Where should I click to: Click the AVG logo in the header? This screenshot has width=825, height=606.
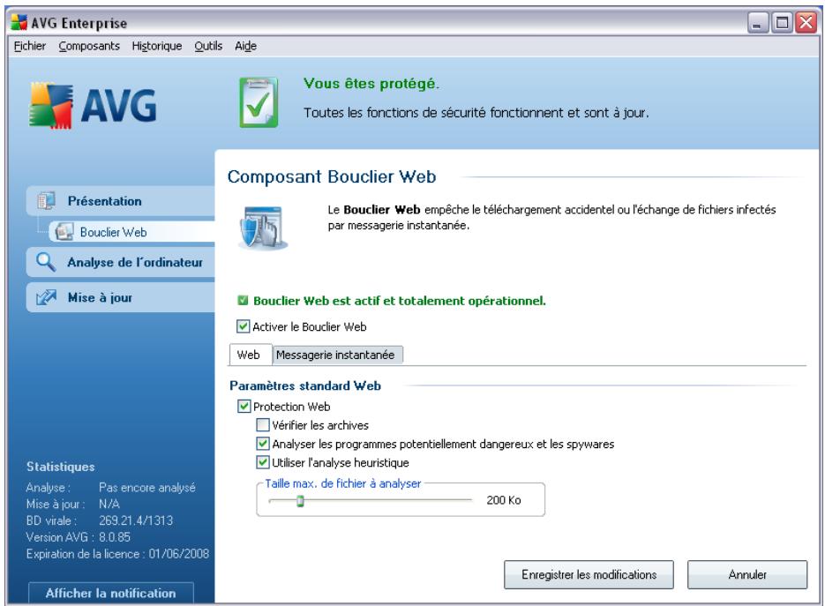94,105
